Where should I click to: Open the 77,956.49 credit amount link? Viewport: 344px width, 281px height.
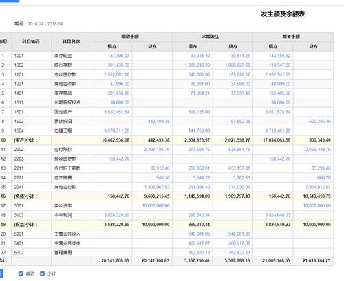tap(241, 93)
